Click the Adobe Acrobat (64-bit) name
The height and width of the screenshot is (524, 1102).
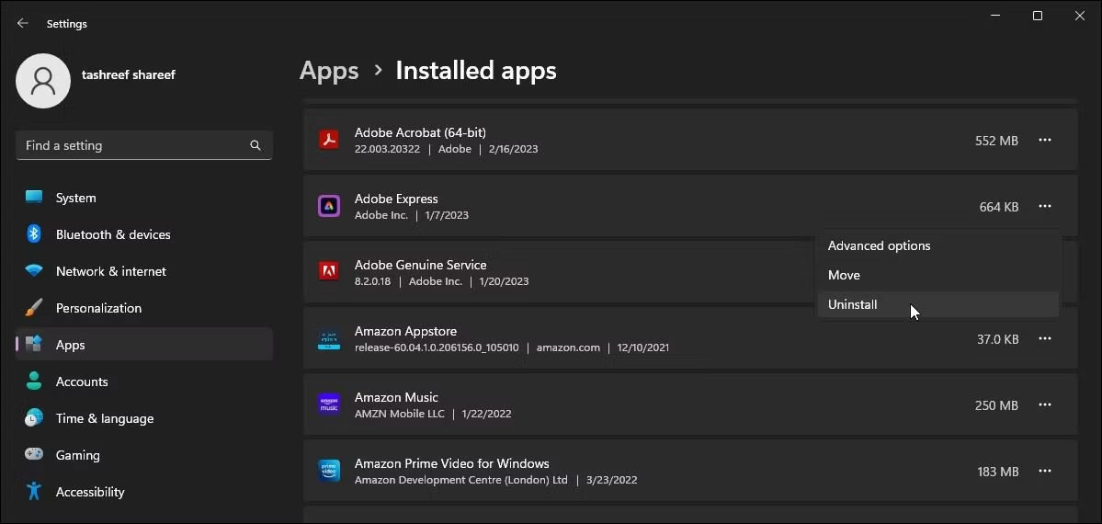[420, 132]
